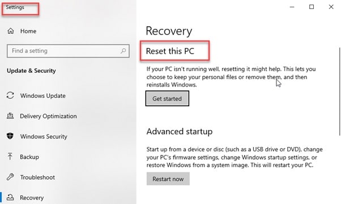Maximize the Settings window
341x204 pixels.
coord(312,7)
